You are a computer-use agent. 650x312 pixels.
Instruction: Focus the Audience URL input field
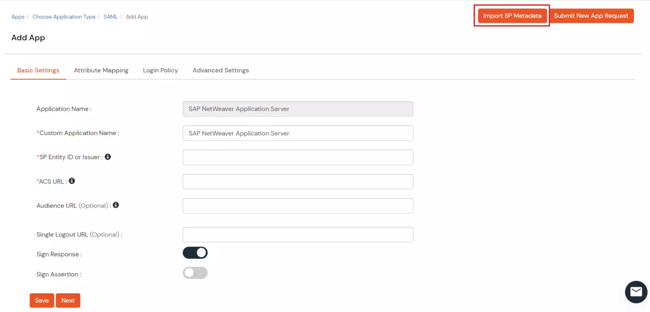tap(298, 206)
